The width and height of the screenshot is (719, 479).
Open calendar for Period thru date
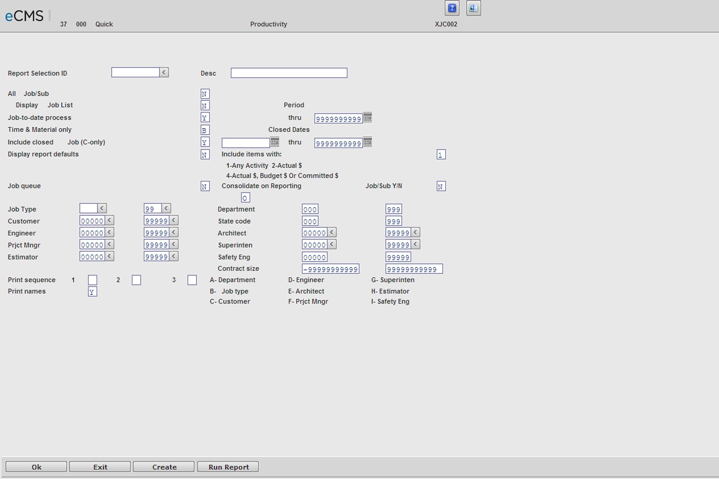[367, 117]
